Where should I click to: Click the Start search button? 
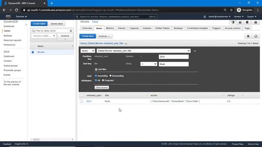102,87
